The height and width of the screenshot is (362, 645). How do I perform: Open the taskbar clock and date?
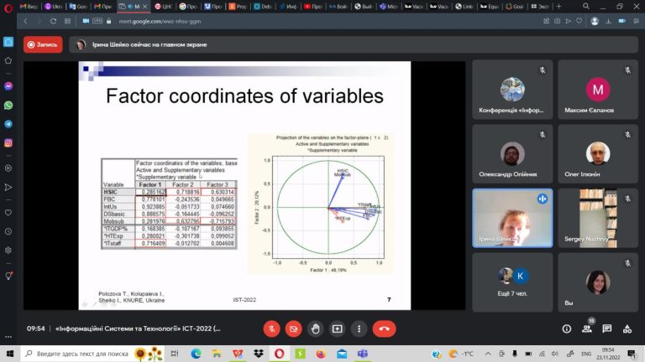[x=608, y=354]
